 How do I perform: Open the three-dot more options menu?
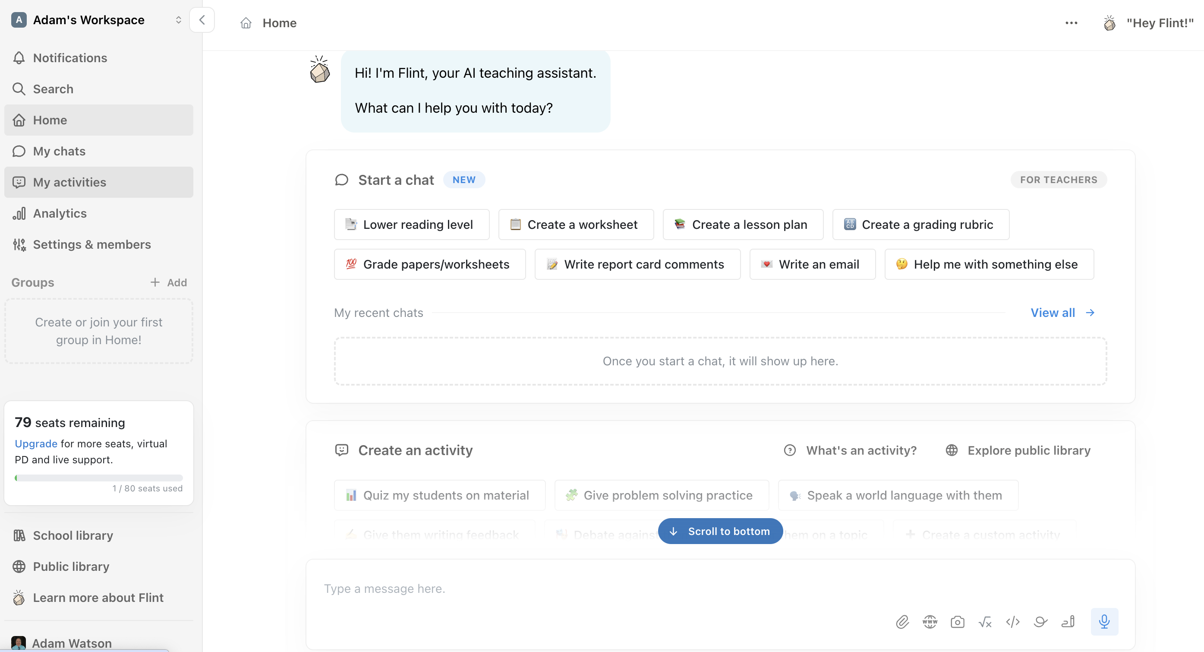(1071, 23)
